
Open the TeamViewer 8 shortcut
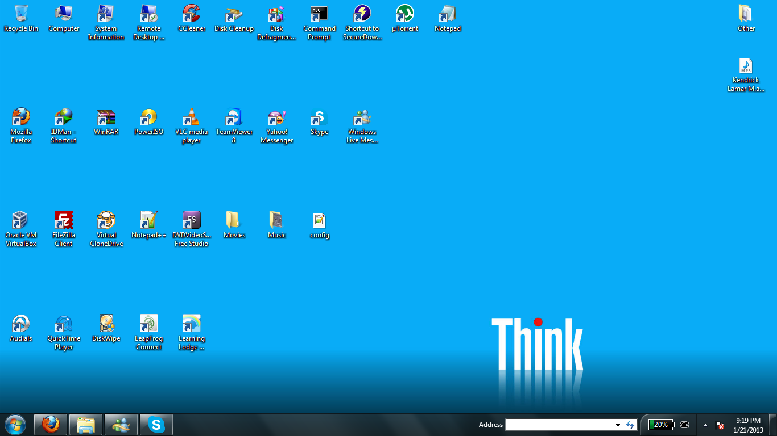[234, 118]
